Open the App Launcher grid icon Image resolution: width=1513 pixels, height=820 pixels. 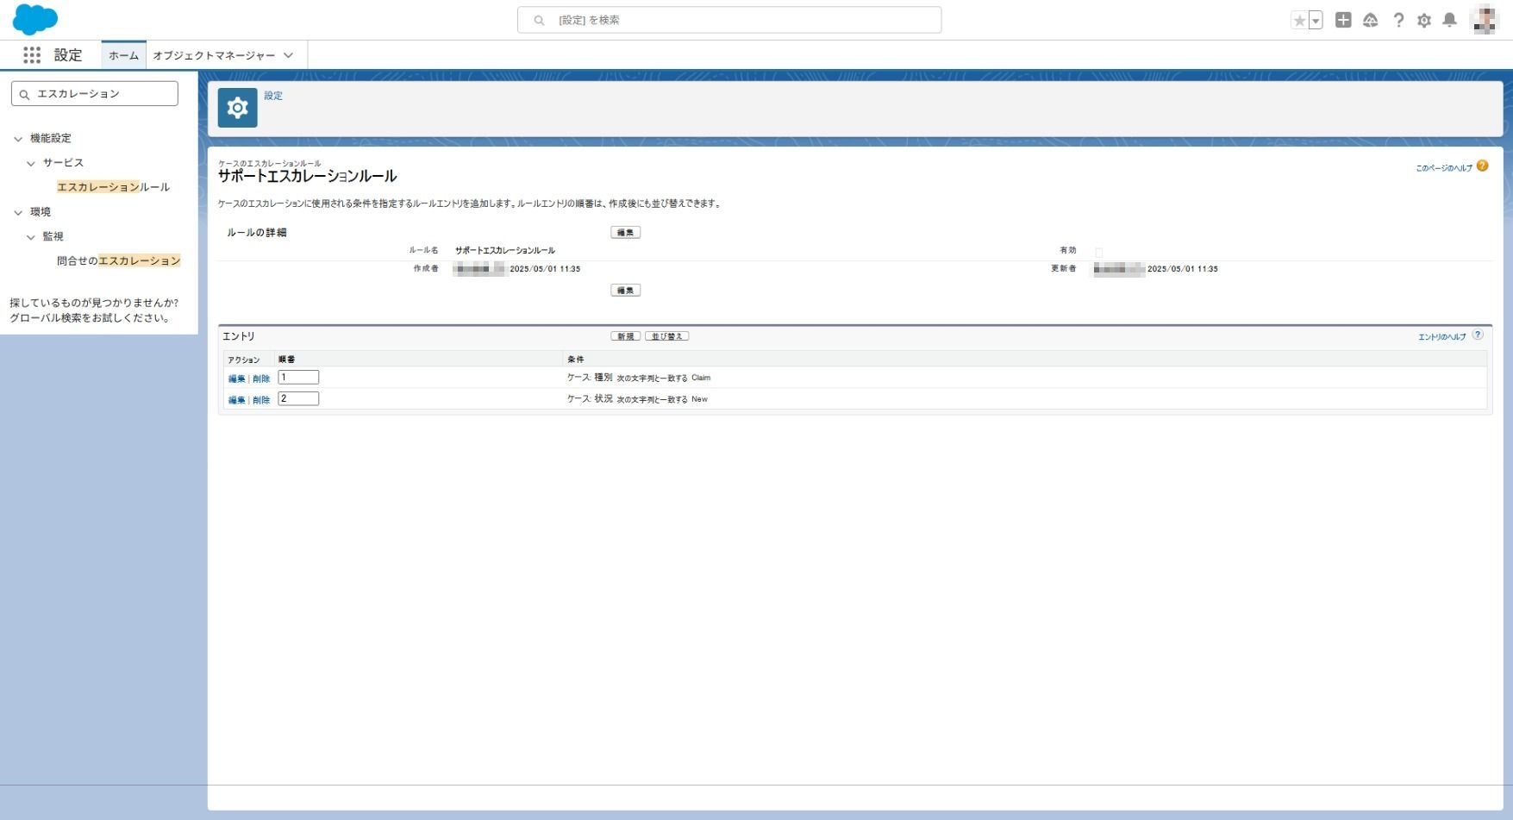pyautogui.click(x=32, y=55)
